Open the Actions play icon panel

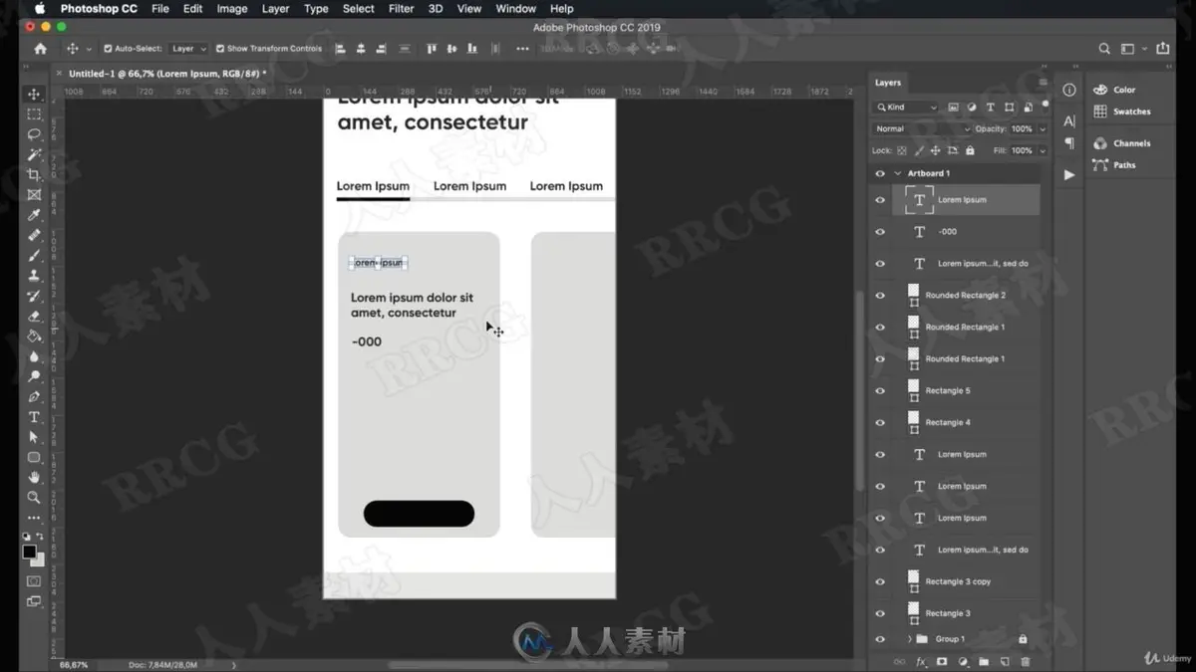[x=1069, y=174]
